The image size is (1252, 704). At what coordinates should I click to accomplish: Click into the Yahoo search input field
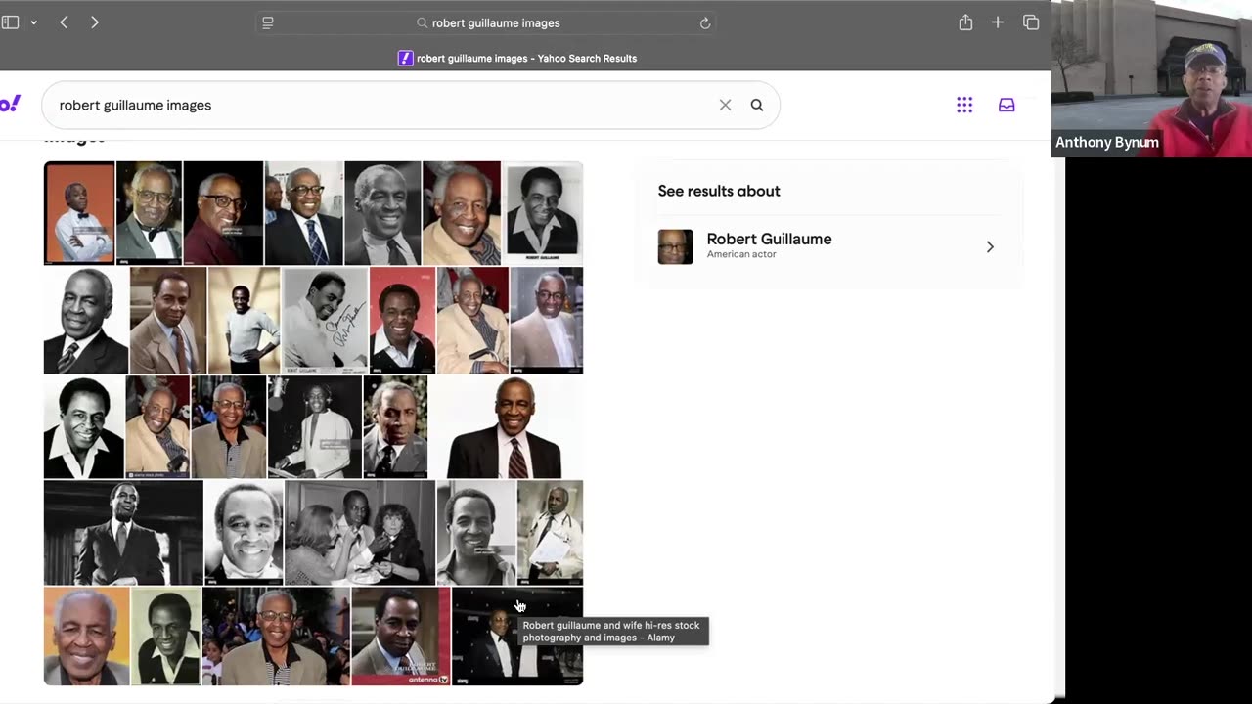pyautogui.click(x=381, y=105)
